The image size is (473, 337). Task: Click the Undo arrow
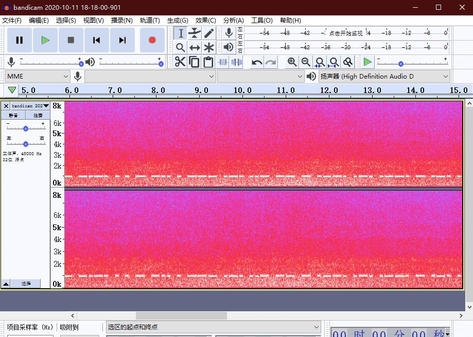click(x=256, y=62)
